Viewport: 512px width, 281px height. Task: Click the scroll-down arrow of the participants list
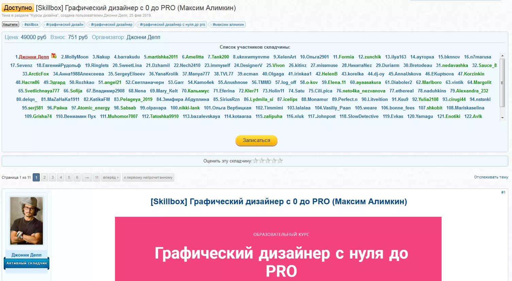click(x=502, y=118)
